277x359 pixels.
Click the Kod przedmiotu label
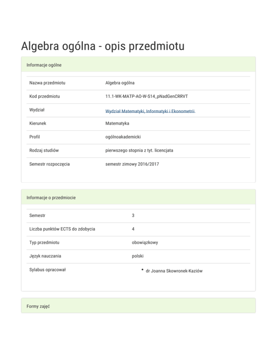pos(45,96)
